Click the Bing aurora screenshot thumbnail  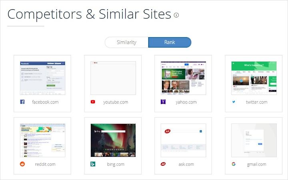click(x=113, y=140)
